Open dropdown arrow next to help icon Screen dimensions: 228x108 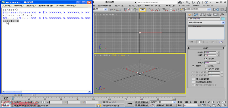click(210, 2)
